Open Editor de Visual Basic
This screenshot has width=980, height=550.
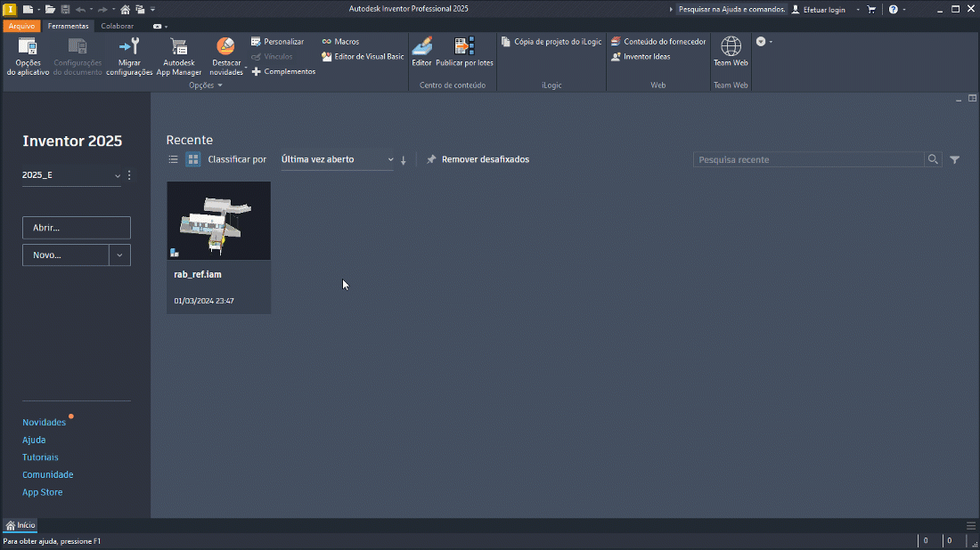(363, 56)
